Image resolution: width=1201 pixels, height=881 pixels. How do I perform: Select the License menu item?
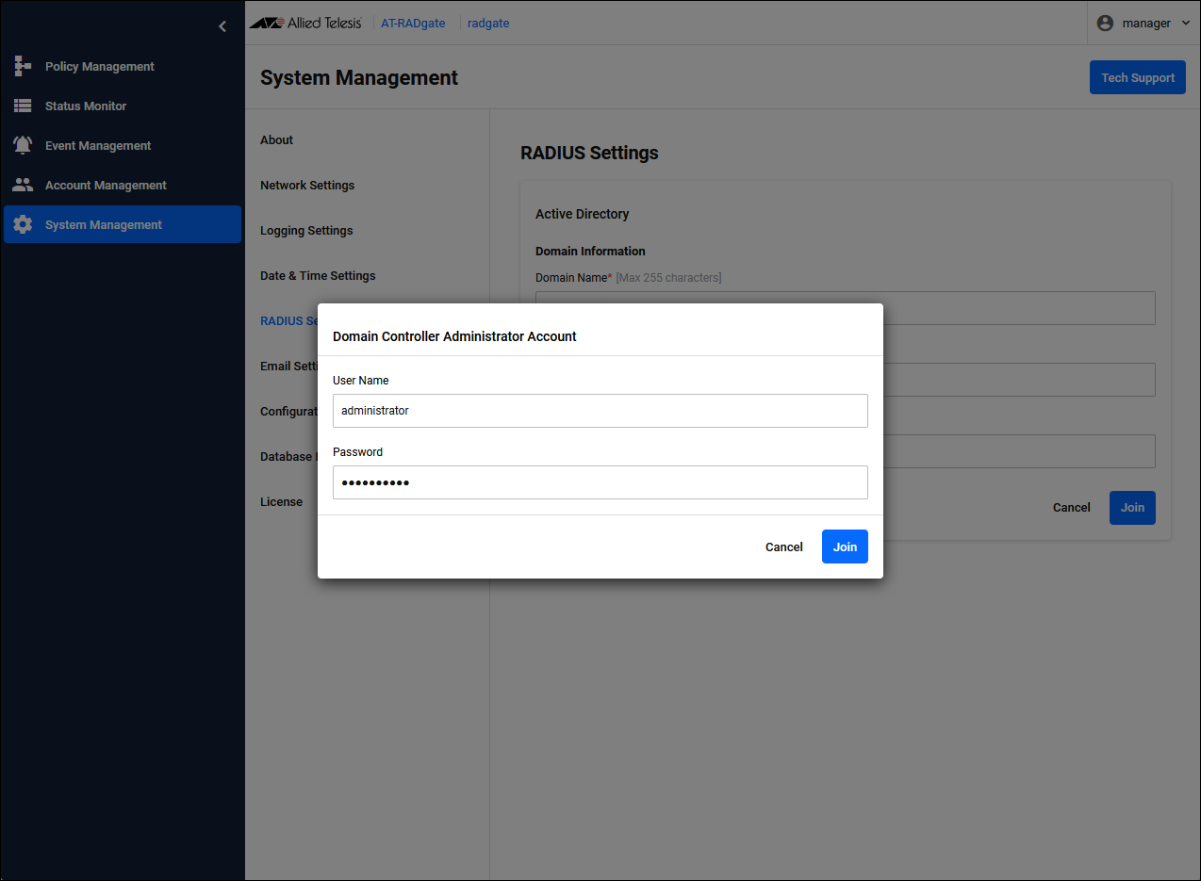281,502
